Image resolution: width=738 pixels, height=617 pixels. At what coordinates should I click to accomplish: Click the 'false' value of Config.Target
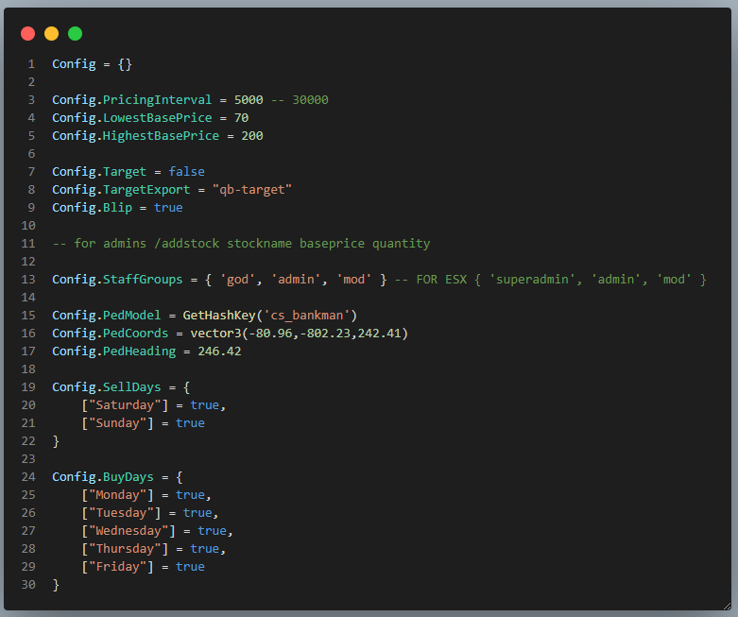click(x=186, y=172)
